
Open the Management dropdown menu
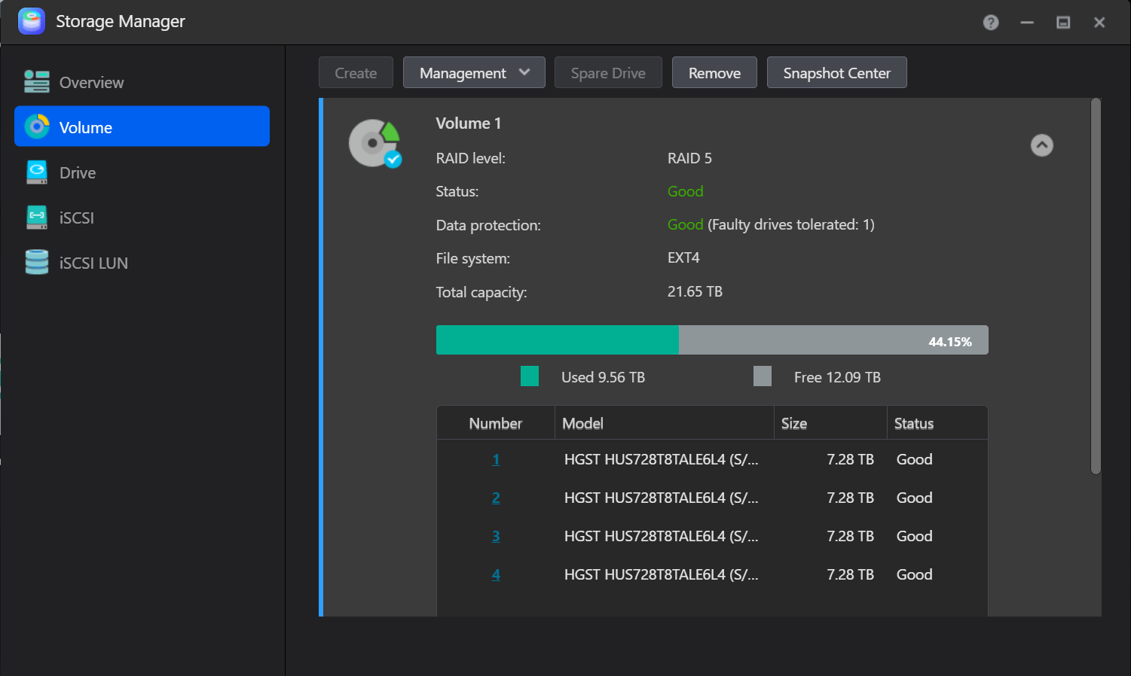[474, 73]
